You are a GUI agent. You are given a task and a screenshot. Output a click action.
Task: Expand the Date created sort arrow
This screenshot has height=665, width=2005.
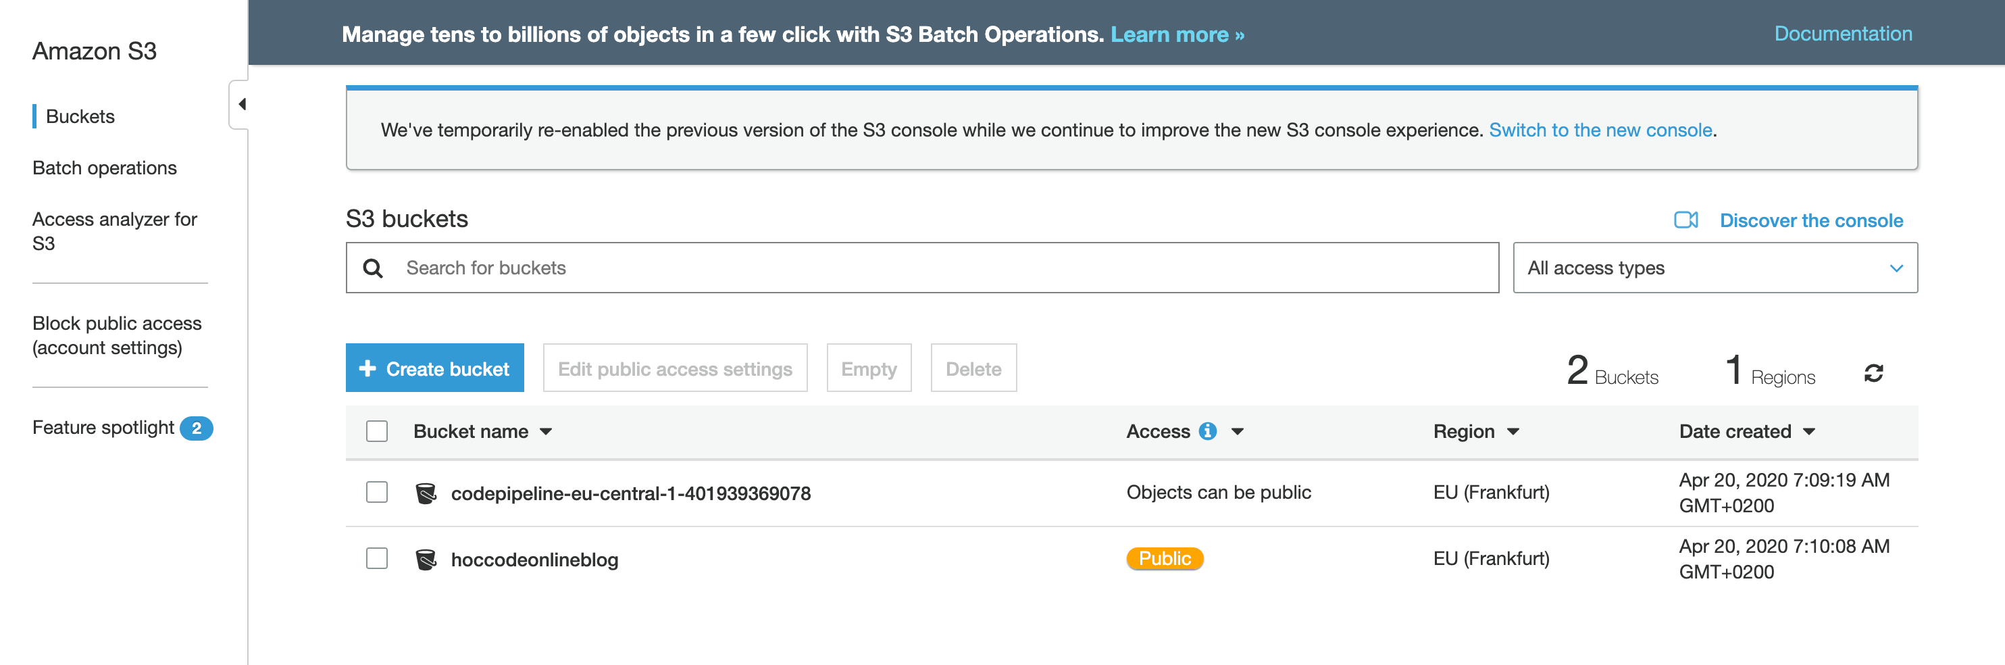point(1809,432)
